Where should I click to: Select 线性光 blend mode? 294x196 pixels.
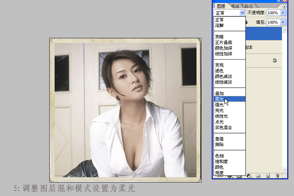click(230, 116)
